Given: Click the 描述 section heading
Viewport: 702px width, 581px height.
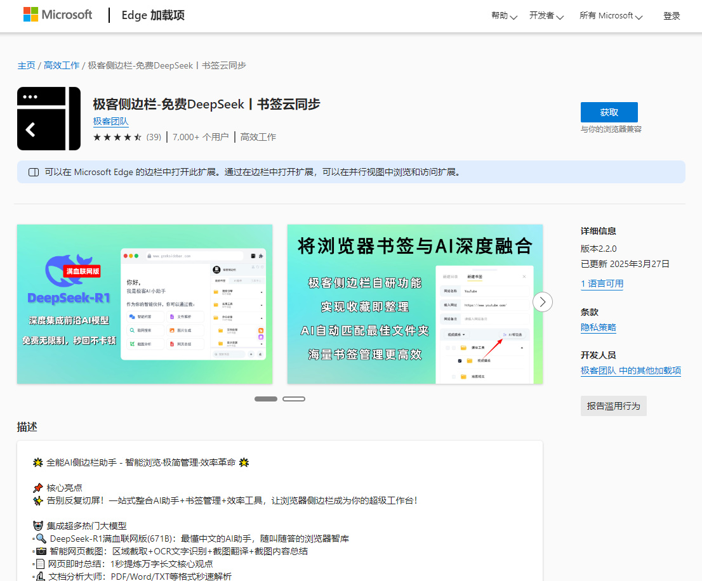Looking at the screenshot, I should click(x=27, y=427).
